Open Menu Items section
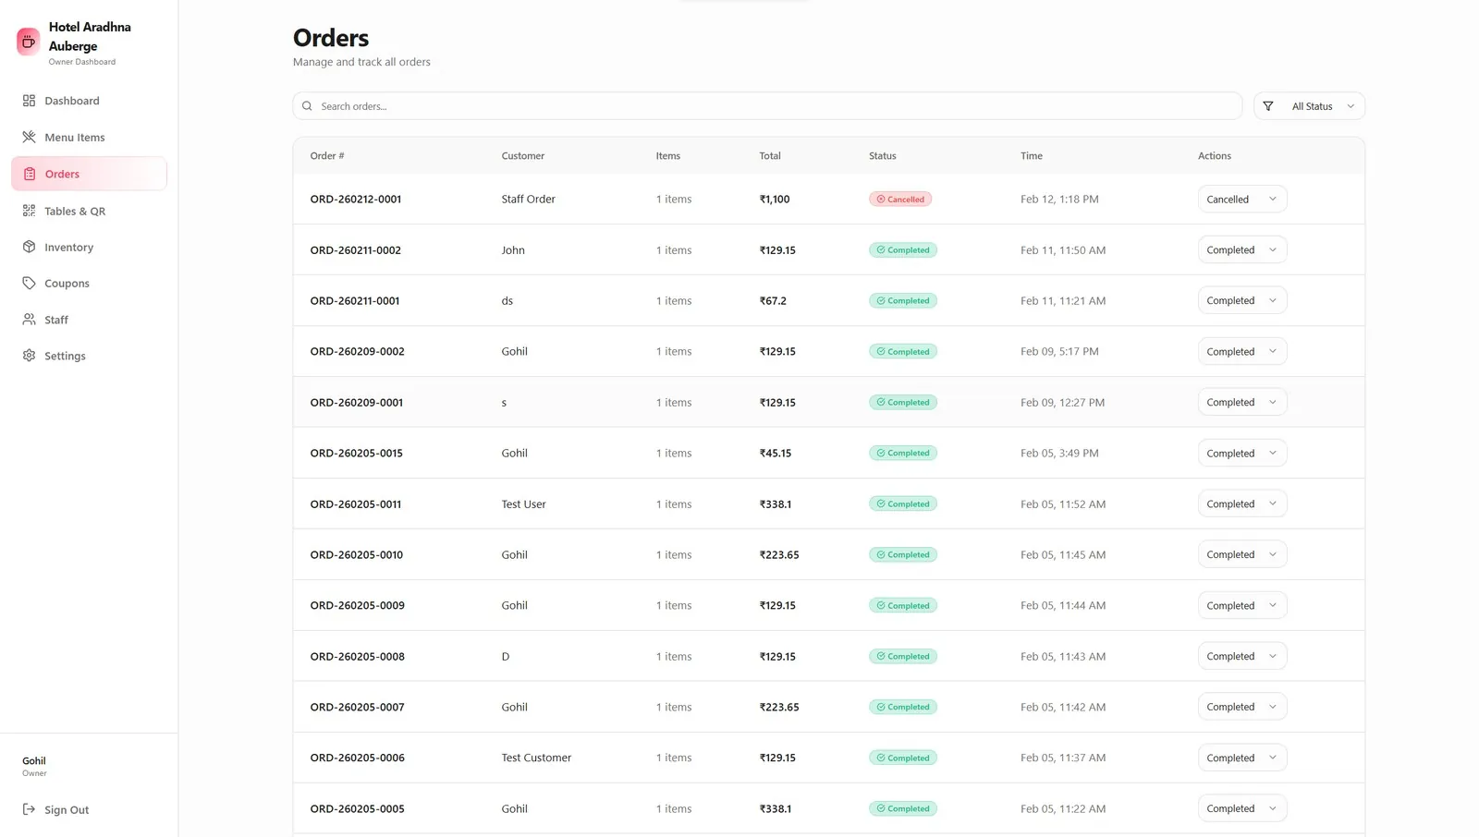 pyautogui.click(x=89, y=137)
